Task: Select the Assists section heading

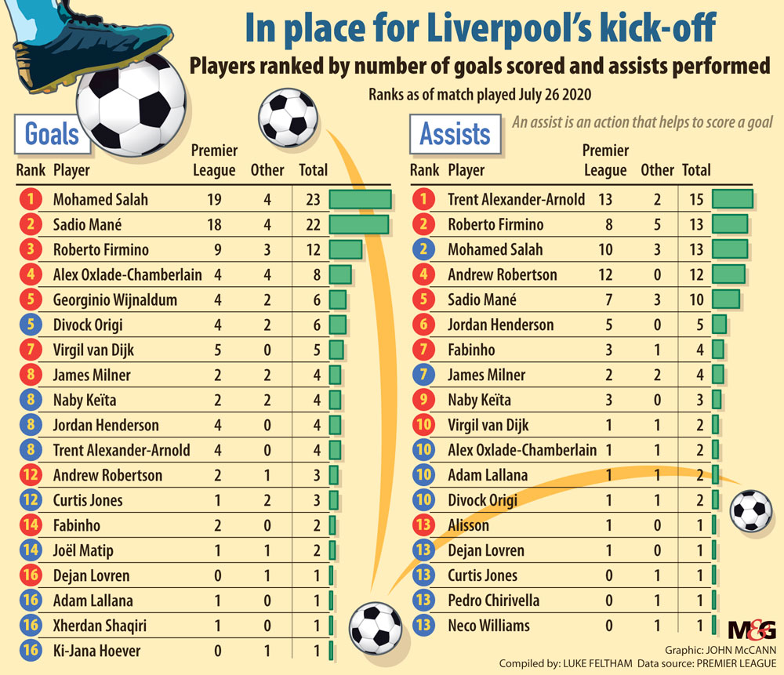Action: pyautogui.click(x=455, y=135)
